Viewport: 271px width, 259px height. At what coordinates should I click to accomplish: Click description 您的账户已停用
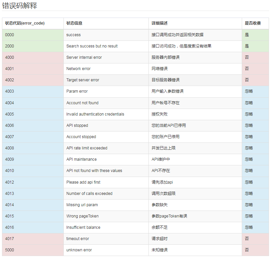(165, 137)
